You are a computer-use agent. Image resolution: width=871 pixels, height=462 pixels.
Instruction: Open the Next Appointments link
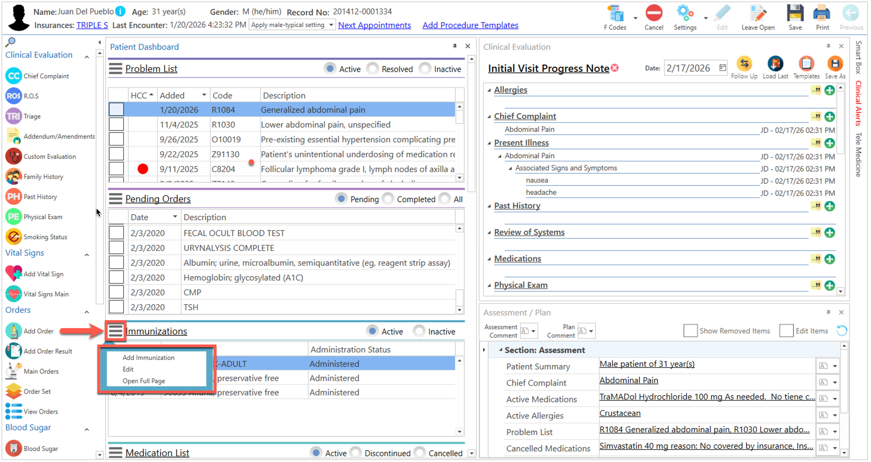tap(374, 25)
